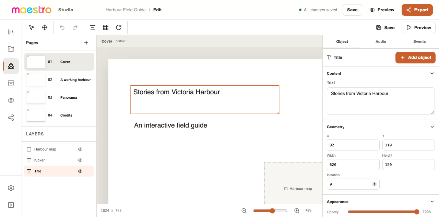Select the Harbour map placeholder on canvas

click(294, 183)
